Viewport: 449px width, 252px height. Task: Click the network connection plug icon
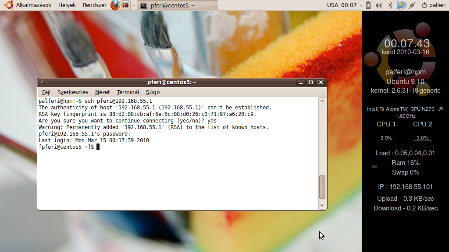pyautogui.click(x=412, y=5)
